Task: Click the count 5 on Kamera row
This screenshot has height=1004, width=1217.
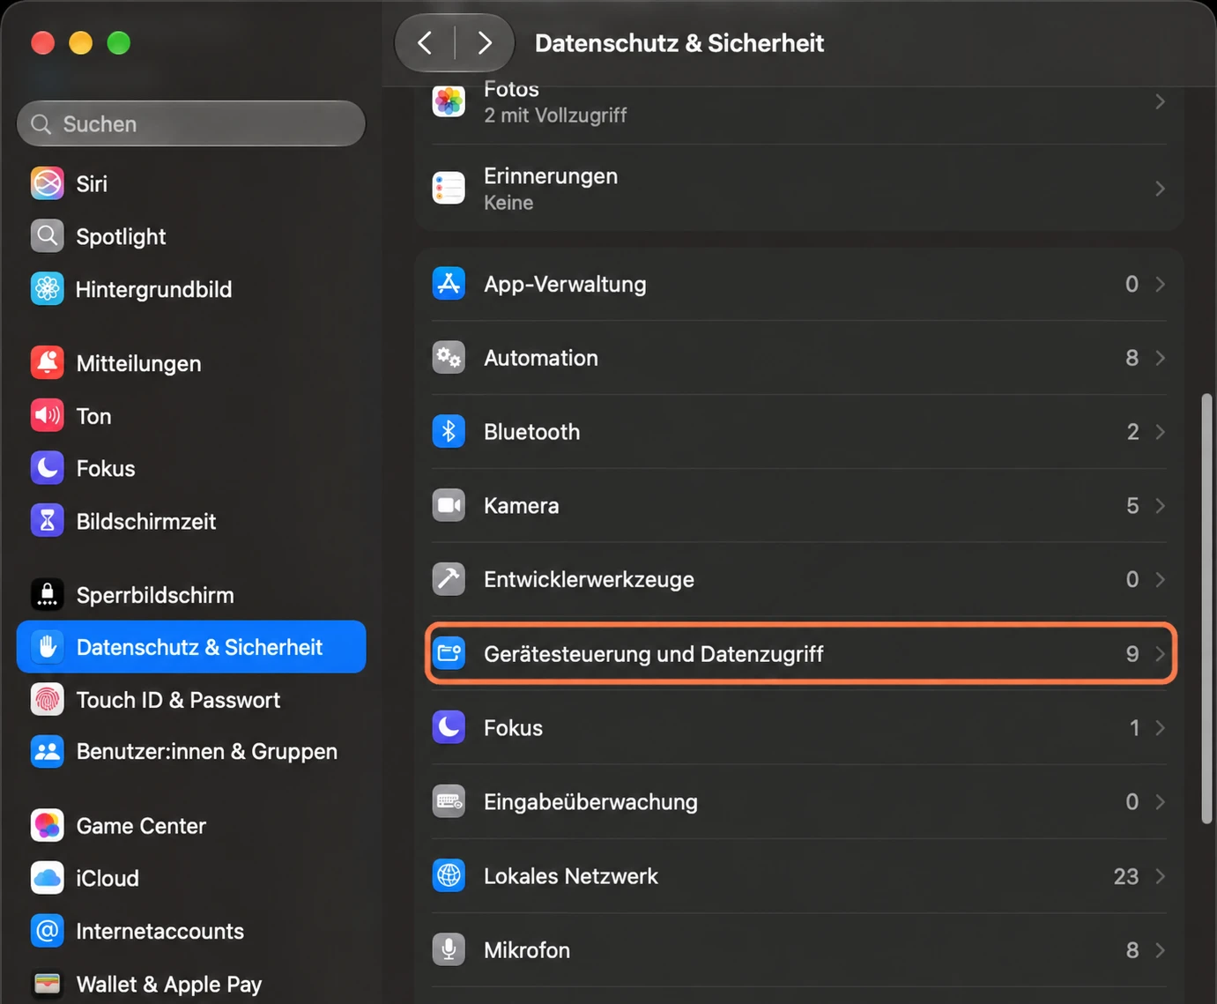Action: [1132, 506]
